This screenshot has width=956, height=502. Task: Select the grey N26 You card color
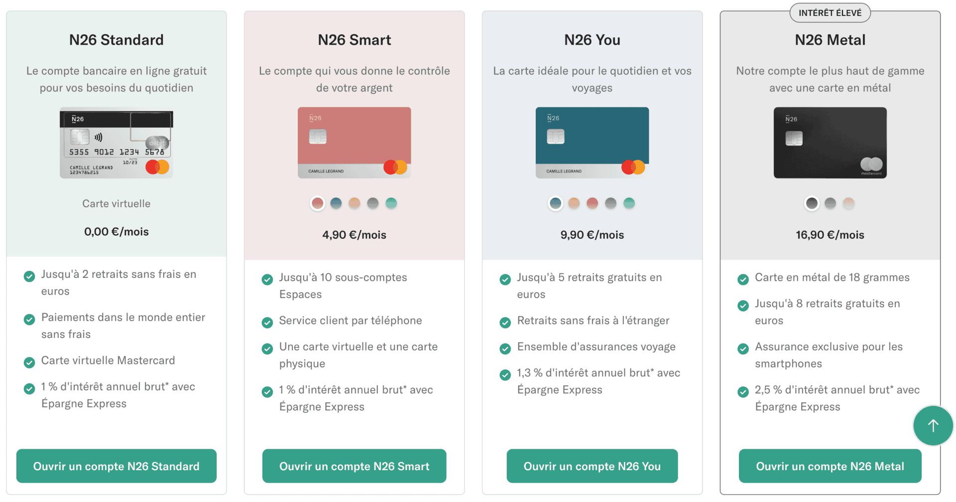(x=611, y=203)
